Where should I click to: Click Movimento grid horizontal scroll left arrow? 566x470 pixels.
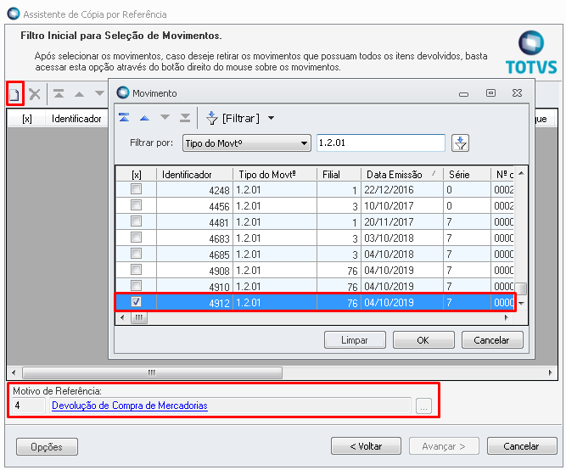122,317
